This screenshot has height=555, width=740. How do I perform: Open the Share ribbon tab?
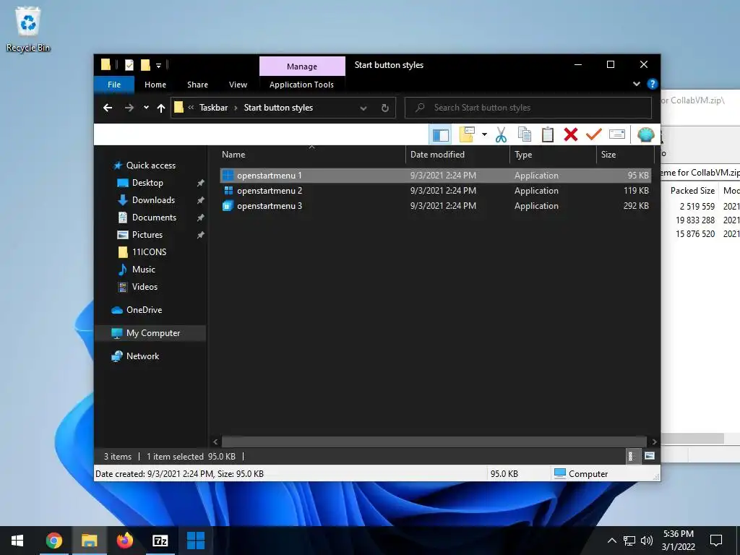(x=197, y=85)
